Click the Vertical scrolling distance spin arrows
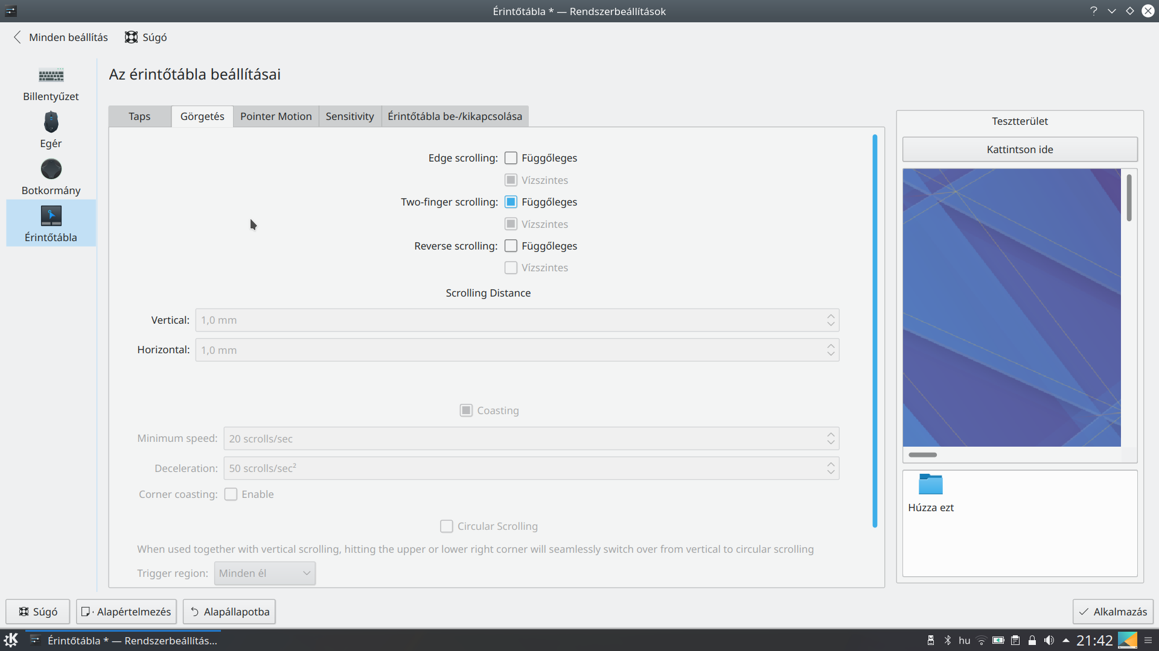The height and width of the screenshot is (651, 1159). 831,320
